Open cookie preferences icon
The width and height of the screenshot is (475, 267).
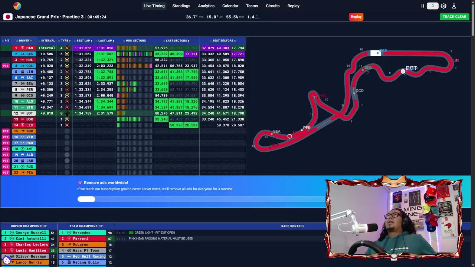tap(7, 260)
